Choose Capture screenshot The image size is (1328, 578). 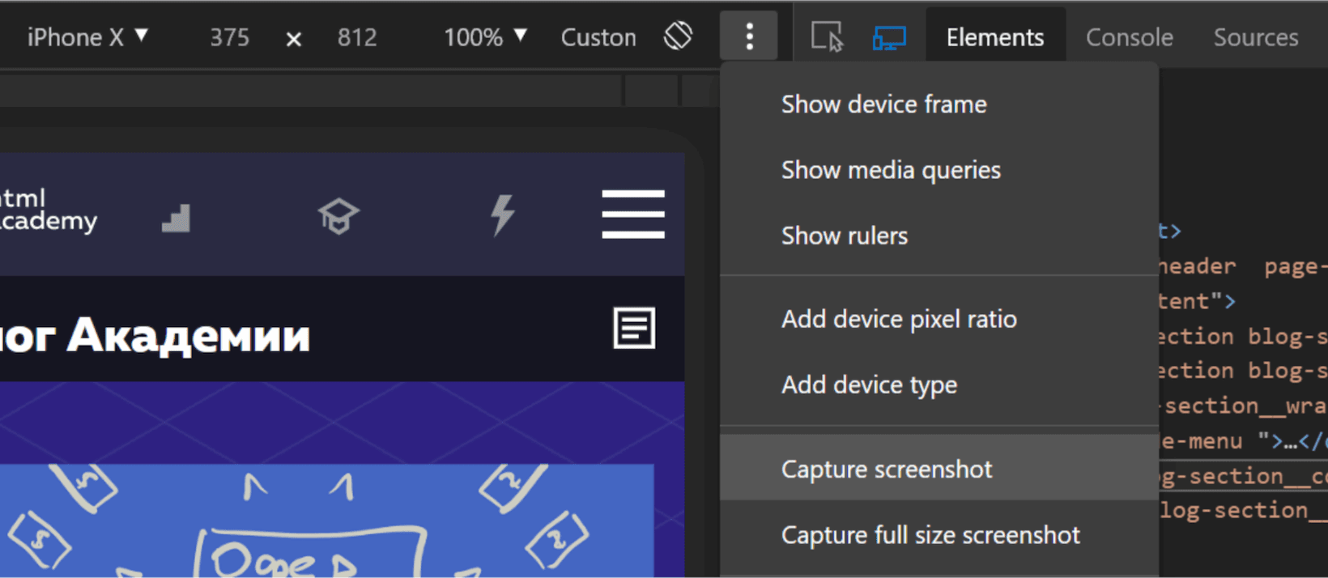click(x=939, y=469)
